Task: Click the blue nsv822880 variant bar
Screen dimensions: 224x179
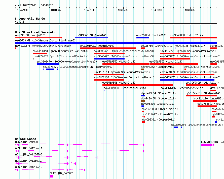Action: [x=143, y=38]
